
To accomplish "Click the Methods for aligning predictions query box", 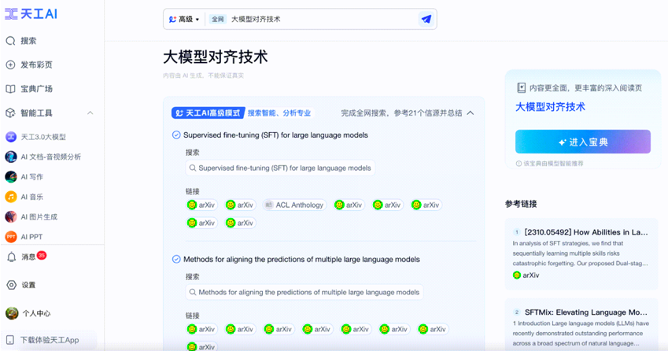I will (304, 292).
